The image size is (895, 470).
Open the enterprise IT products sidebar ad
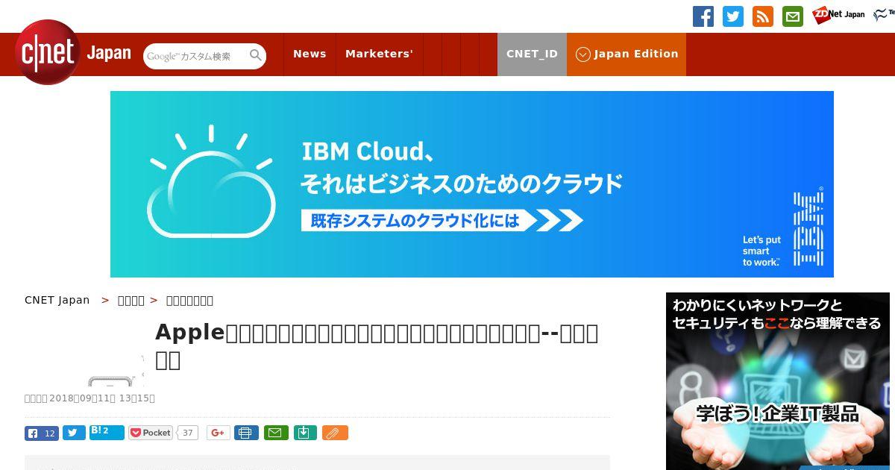778,381
